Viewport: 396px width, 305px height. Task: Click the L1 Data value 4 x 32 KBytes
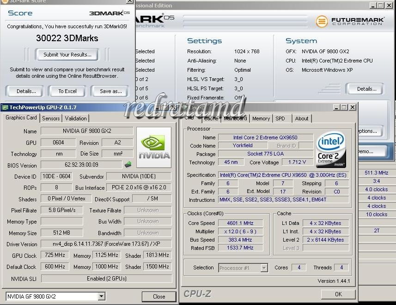click(x=326, y=223)
